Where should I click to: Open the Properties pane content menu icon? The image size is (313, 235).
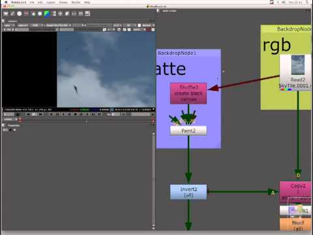[3, 125]
